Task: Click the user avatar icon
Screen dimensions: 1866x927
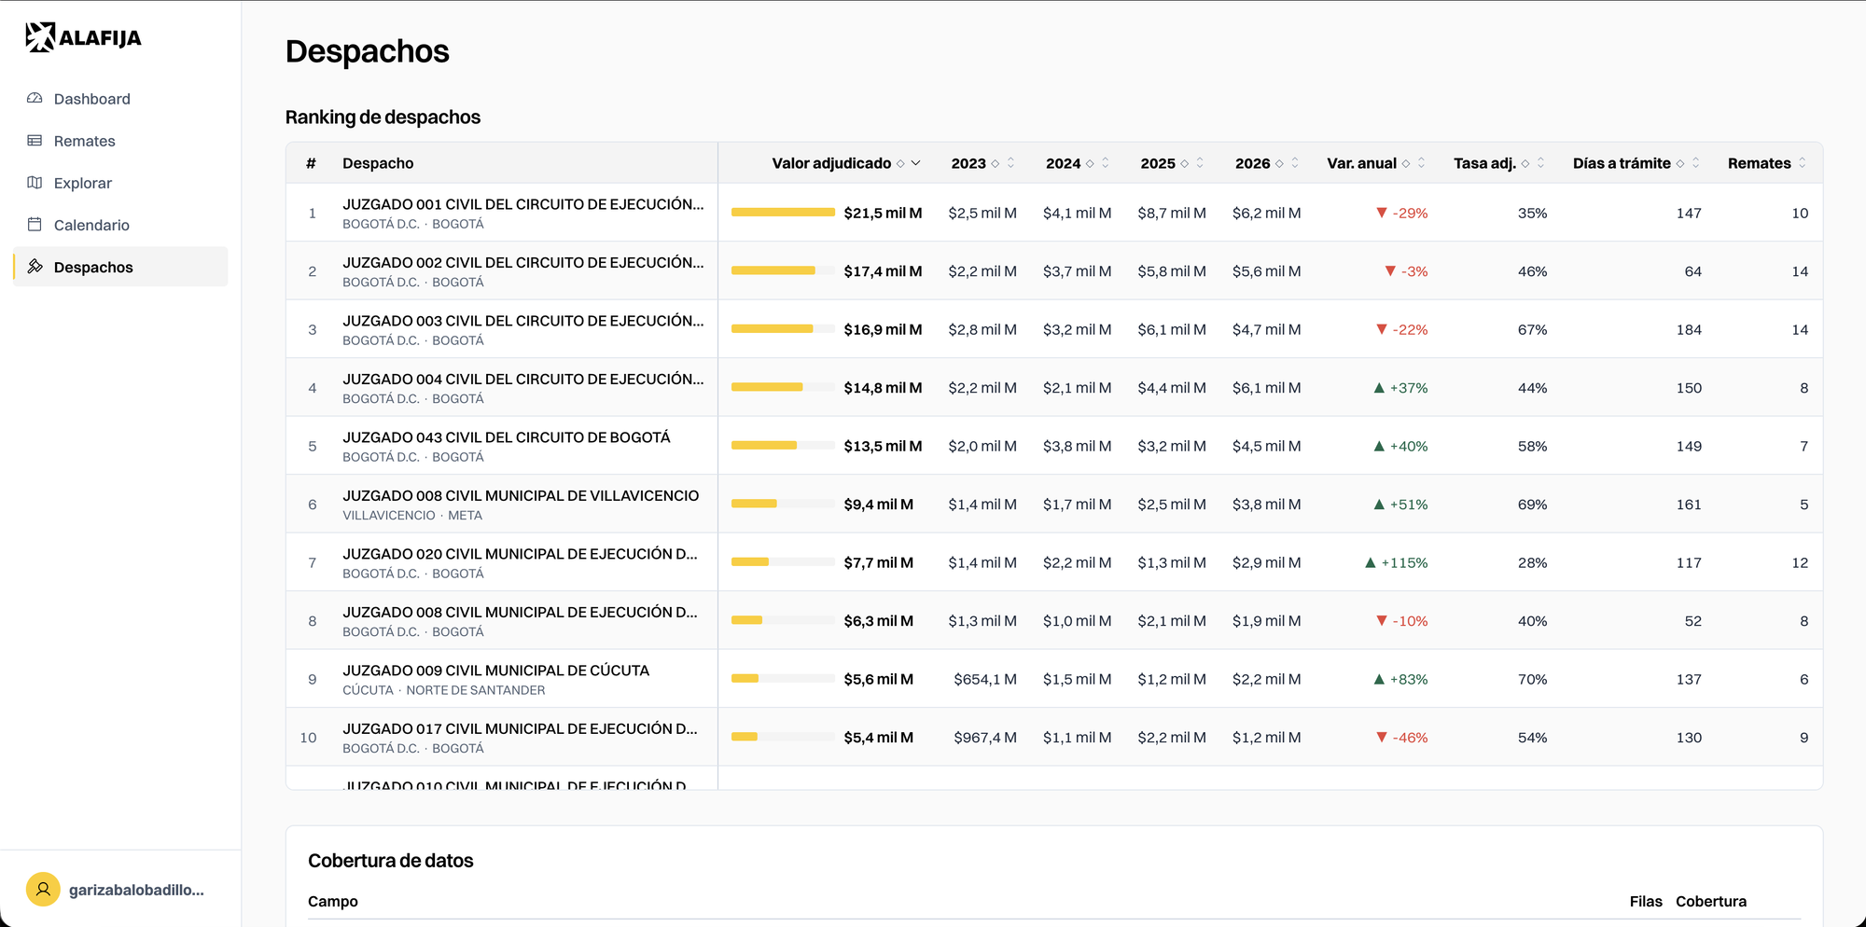Action: pyautogui.click(x=43, y=890)
